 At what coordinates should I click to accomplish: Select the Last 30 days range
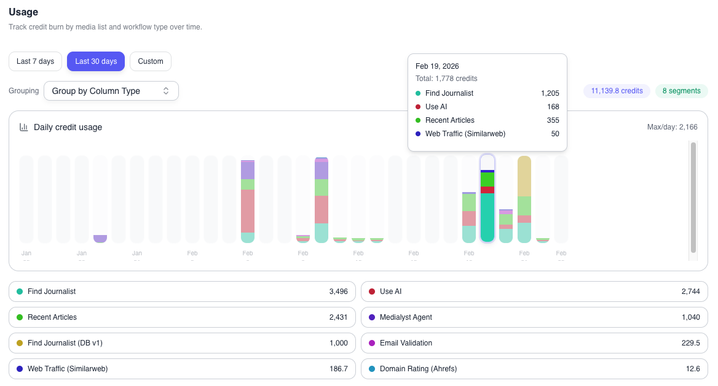tap(96, 61)
